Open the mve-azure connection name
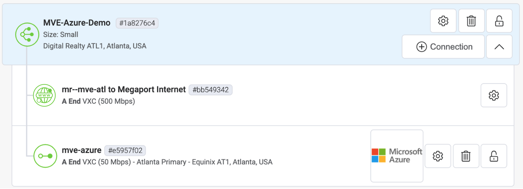Viewport: 523px width, 189px height. tap(81, 150)
